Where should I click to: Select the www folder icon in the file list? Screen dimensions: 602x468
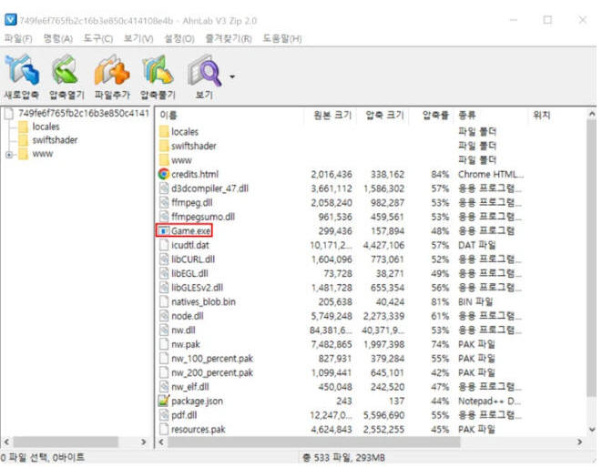click(x=164, y=159)
